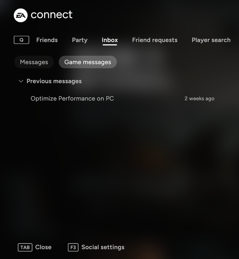Image resolution: width=239 pixels, height=259 pixels.
Task: Toggle the Messages filter pill
Action: (x=34, y=62)
